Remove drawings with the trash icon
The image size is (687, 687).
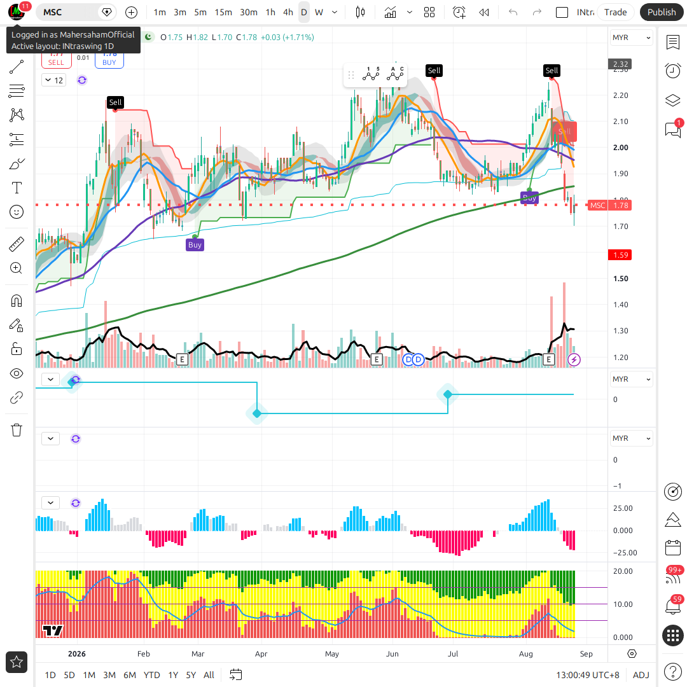[17, 430]
